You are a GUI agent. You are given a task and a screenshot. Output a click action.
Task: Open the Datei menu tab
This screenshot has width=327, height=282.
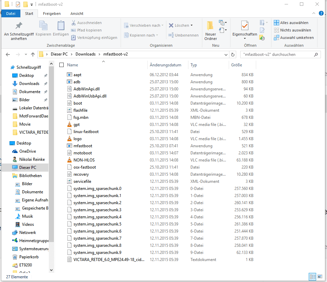click(11, 14)
